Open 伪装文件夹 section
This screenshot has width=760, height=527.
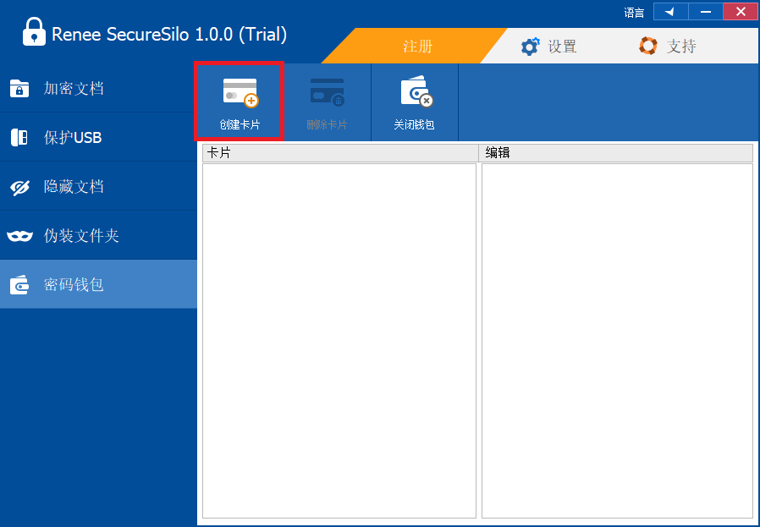coord(98,235)
